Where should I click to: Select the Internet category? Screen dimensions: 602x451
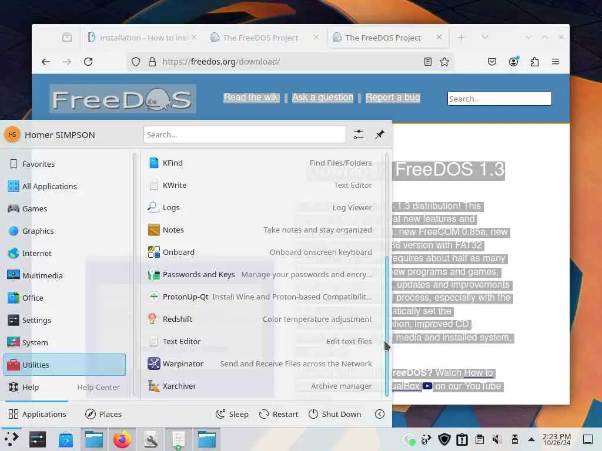65,253
